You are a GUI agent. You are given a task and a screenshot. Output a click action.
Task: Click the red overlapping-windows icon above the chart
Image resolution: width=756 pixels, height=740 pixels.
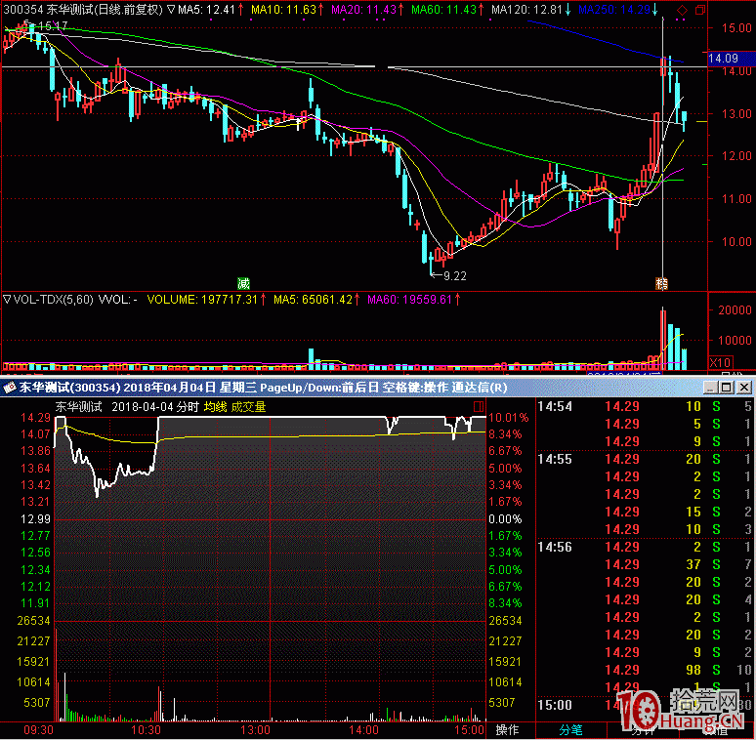pos(700,10)
